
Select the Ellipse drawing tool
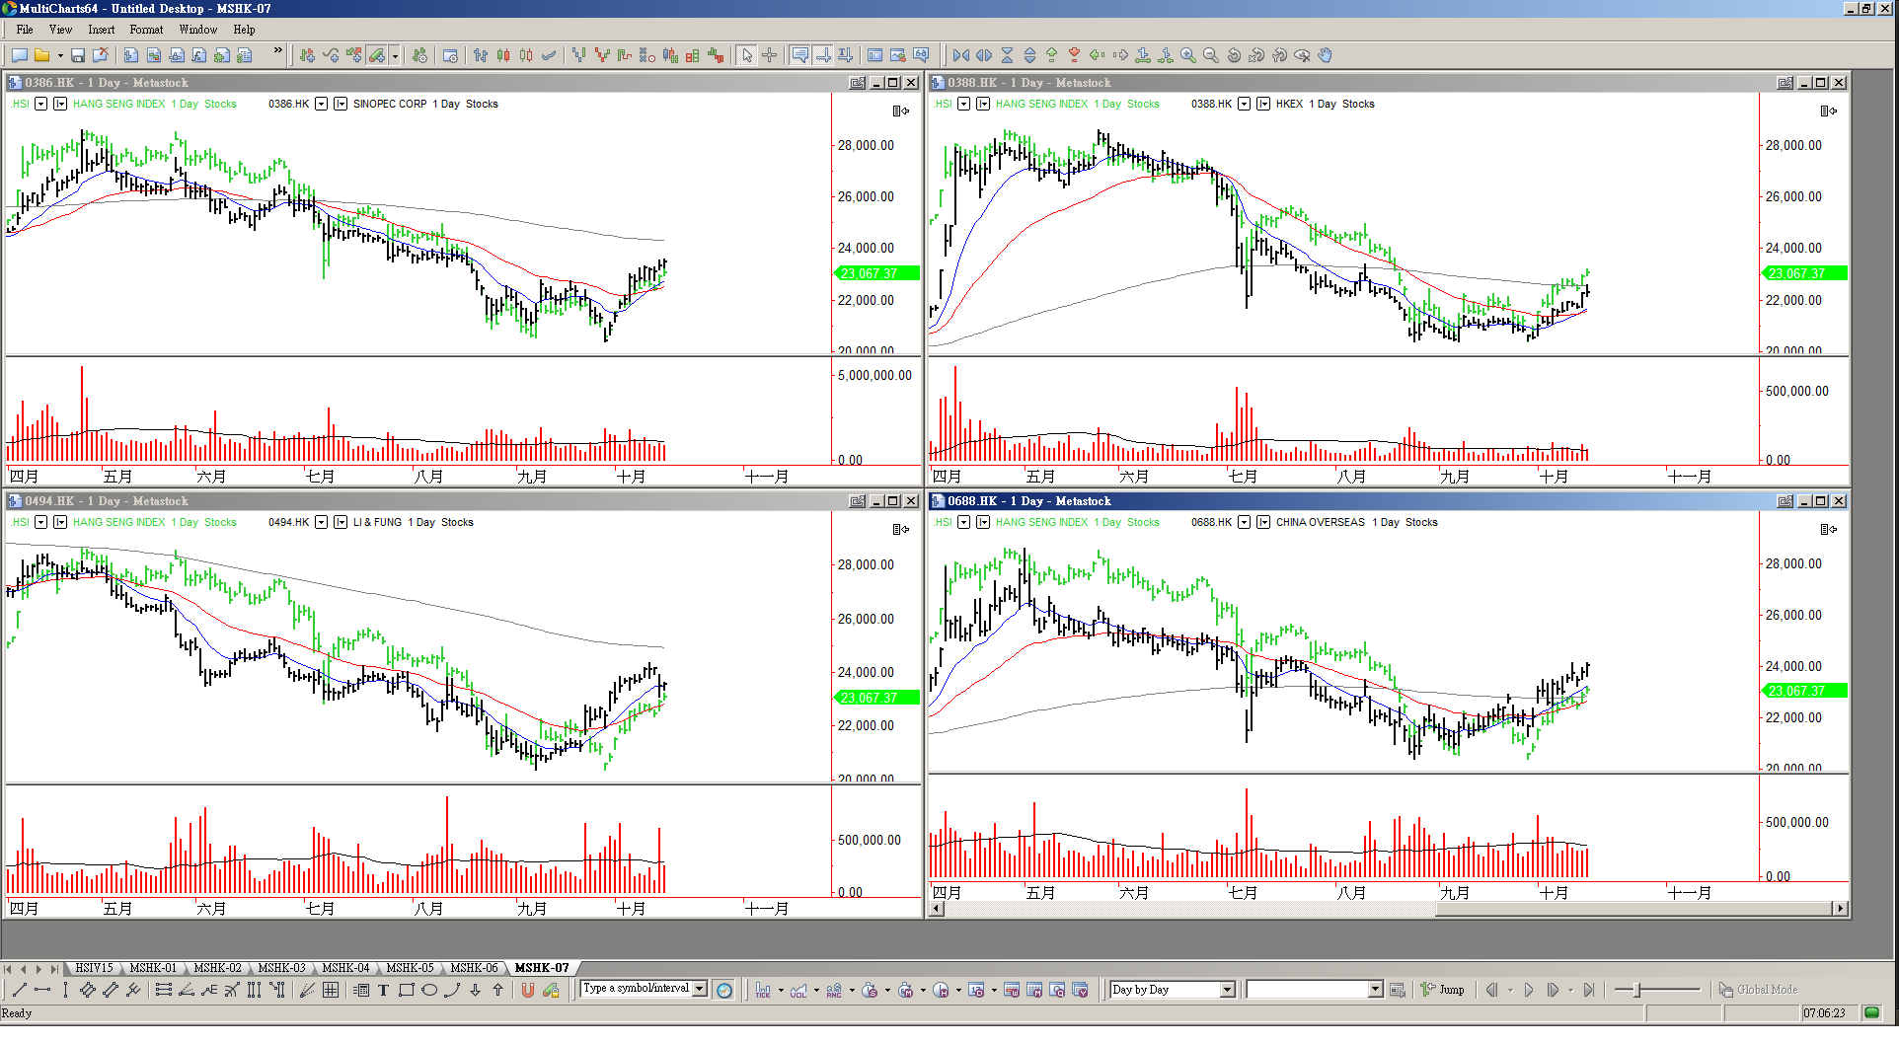(429, 990)
